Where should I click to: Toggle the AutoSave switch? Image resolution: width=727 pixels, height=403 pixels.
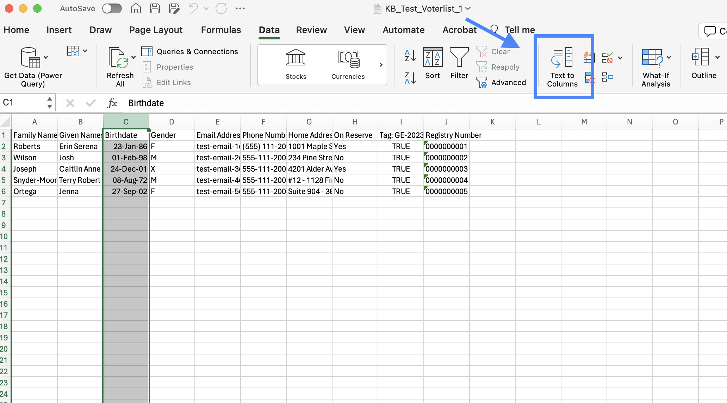(x=112, y=8)
